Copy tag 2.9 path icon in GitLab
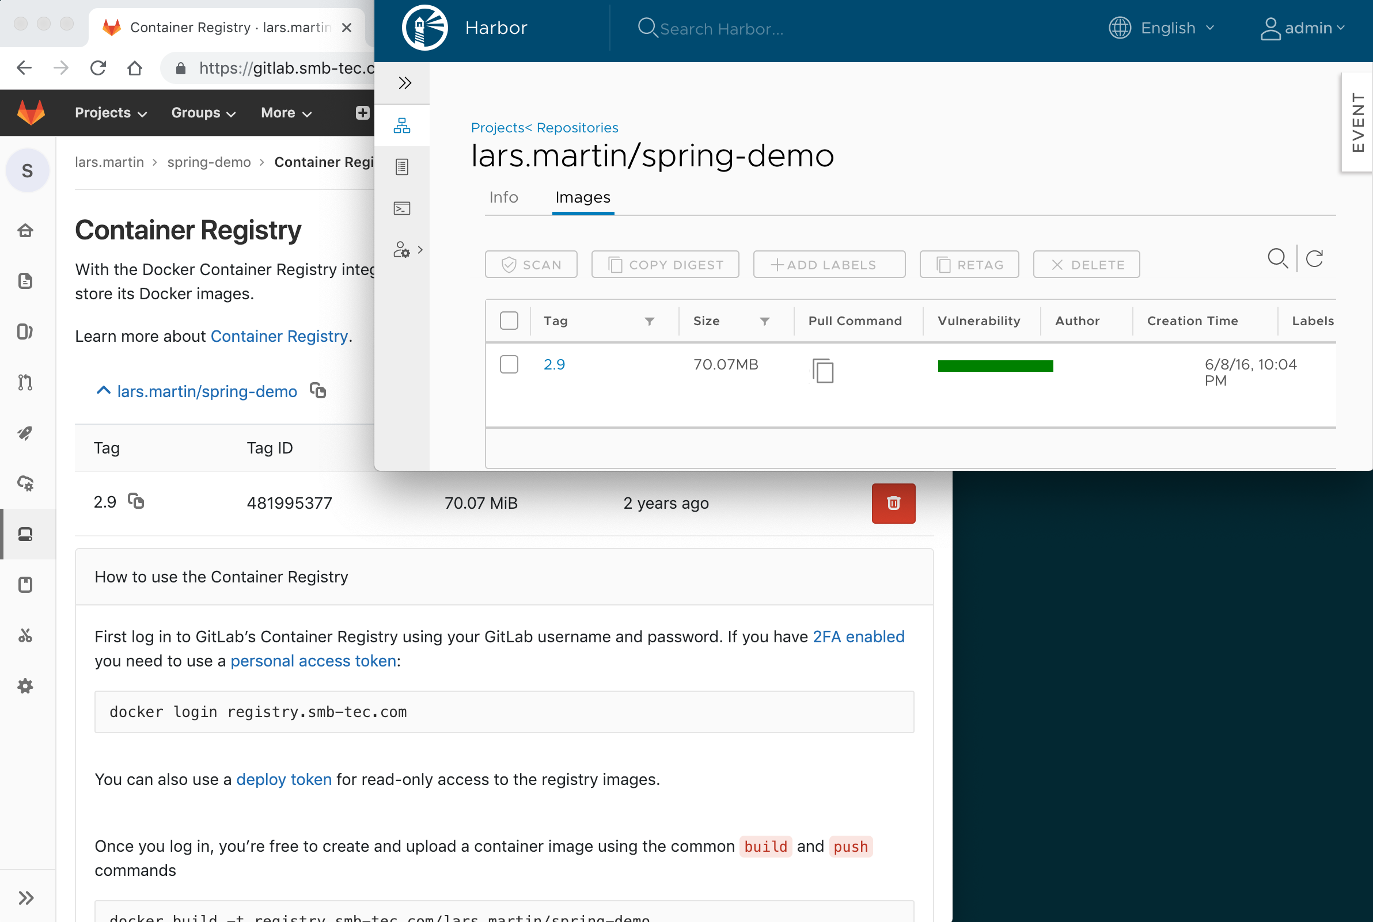 tap(136, 501)
